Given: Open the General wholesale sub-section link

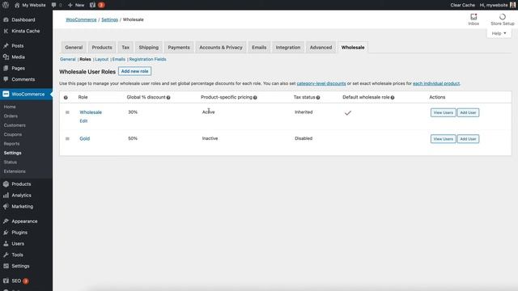Looking at the screenshot, I should [x=68, y=59].
